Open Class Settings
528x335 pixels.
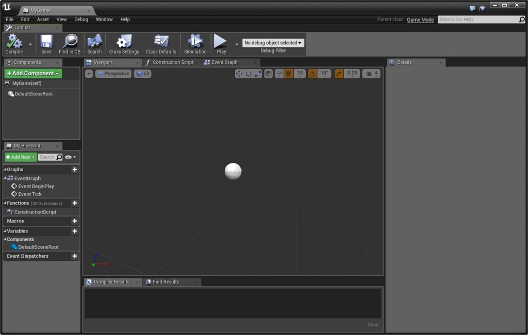pos(124,44)
